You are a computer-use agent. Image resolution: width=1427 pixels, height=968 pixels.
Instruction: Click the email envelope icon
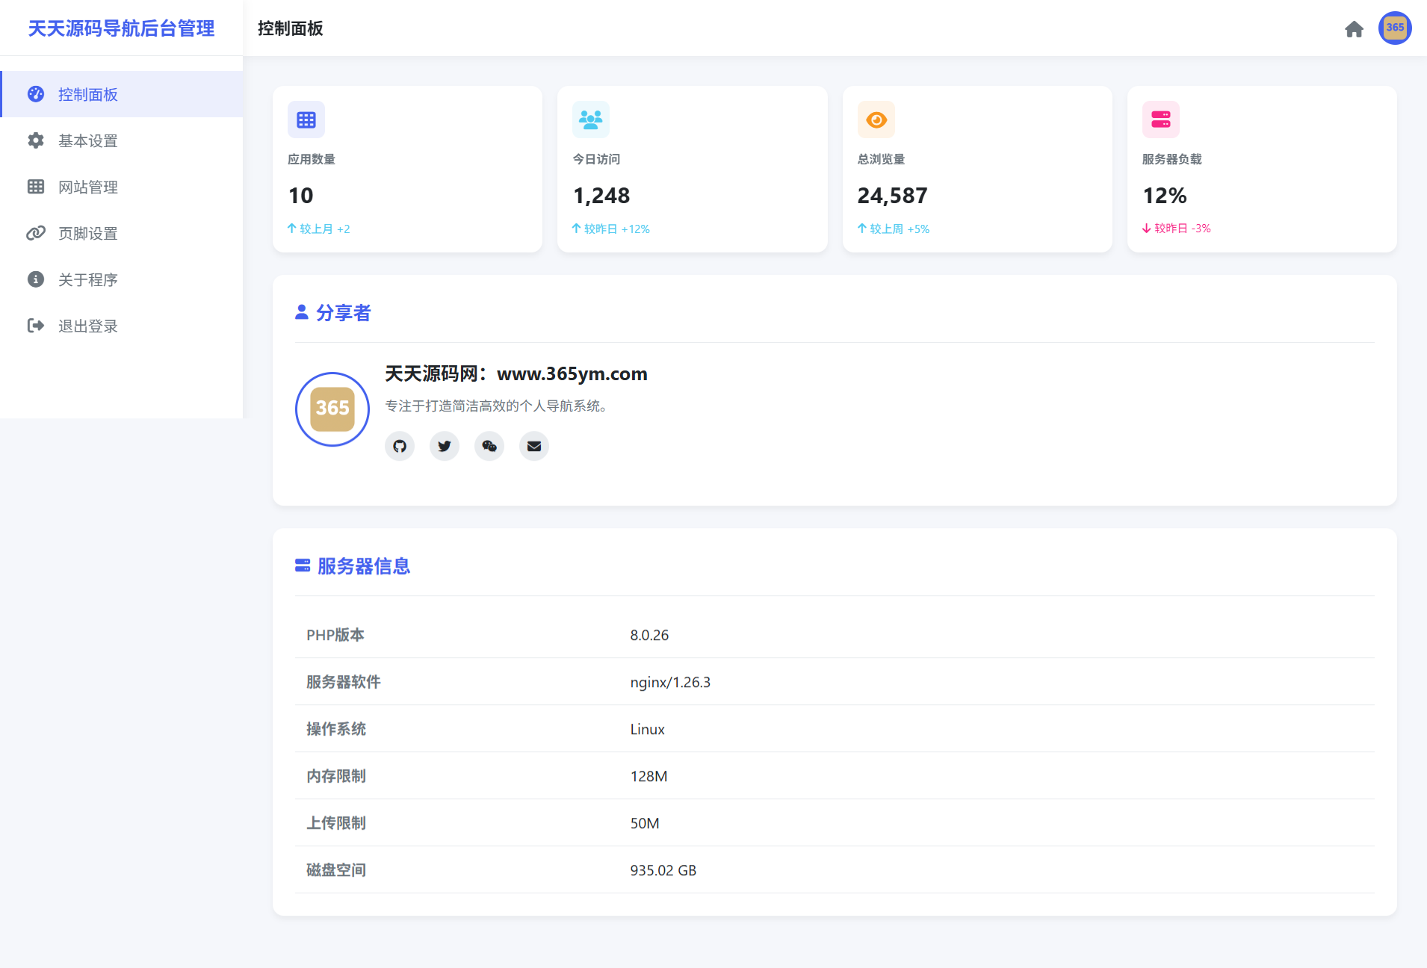coord(534,446)
